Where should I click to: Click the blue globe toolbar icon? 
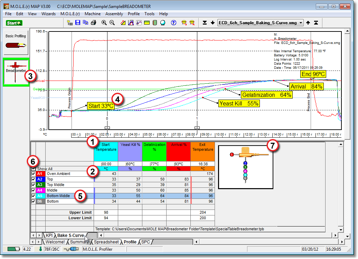[163, 22]
